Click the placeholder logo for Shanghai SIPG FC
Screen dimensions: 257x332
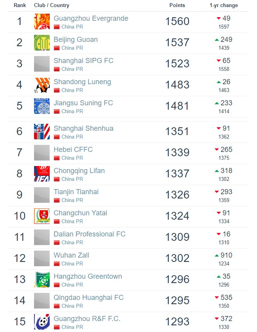coord(42,64)
